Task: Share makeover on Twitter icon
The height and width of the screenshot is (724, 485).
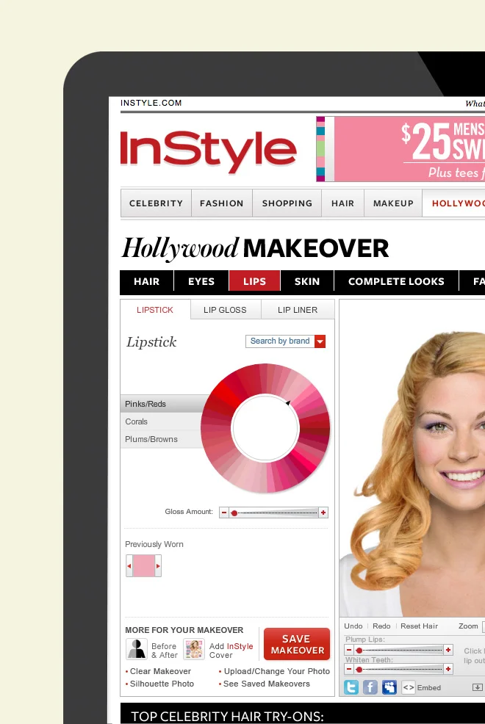Action: click(x=351, y=687)
